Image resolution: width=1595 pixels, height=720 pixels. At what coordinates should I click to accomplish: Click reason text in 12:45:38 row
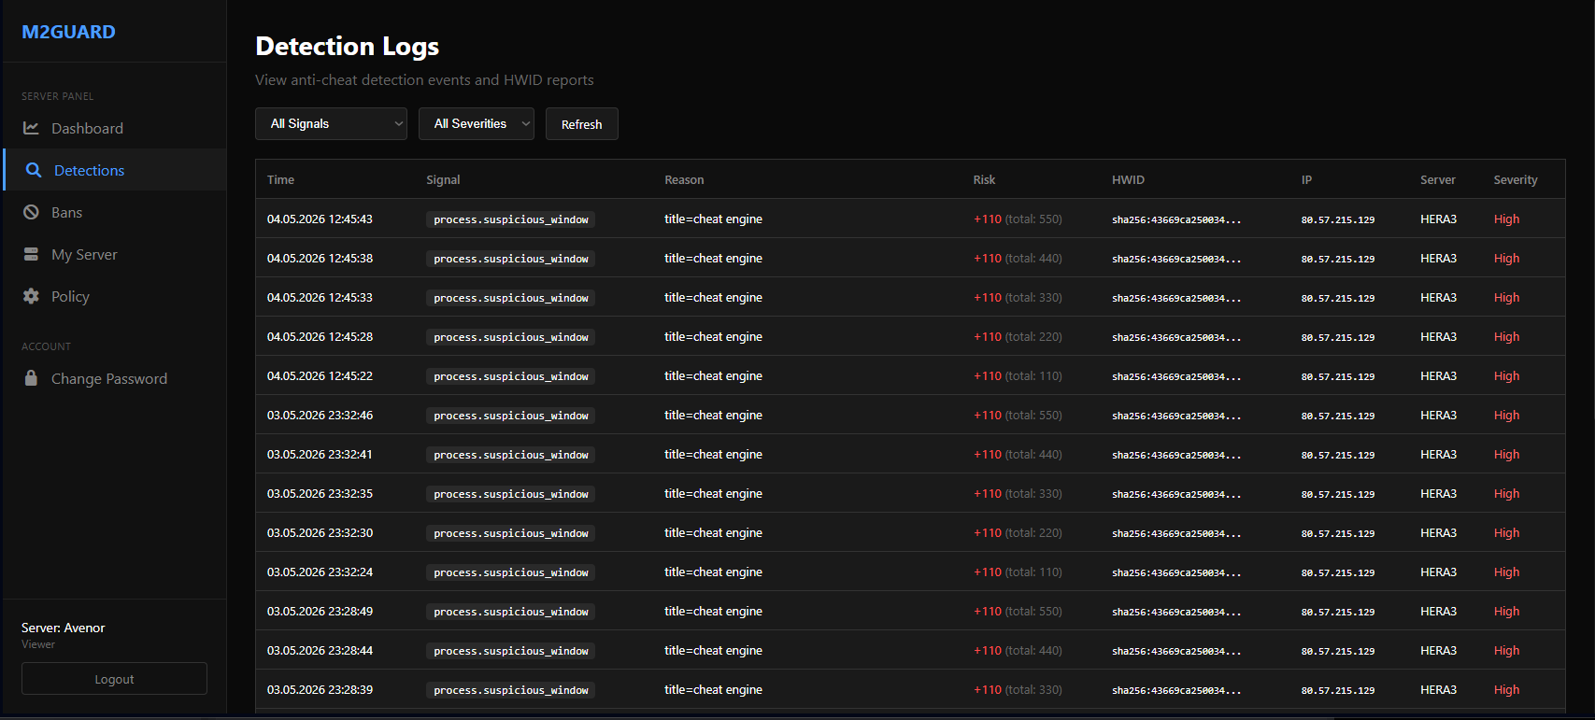(x=713, y=258)
